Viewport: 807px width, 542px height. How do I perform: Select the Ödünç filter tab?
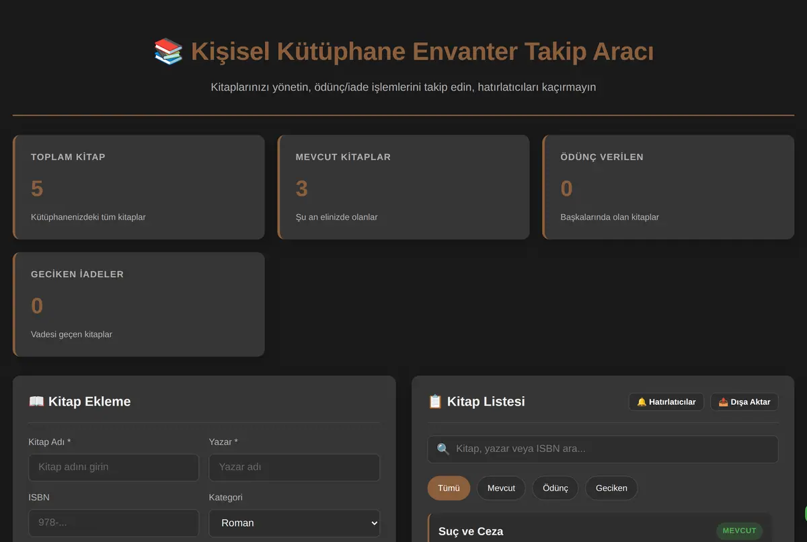pyautogui.click(x=555, y=488)
